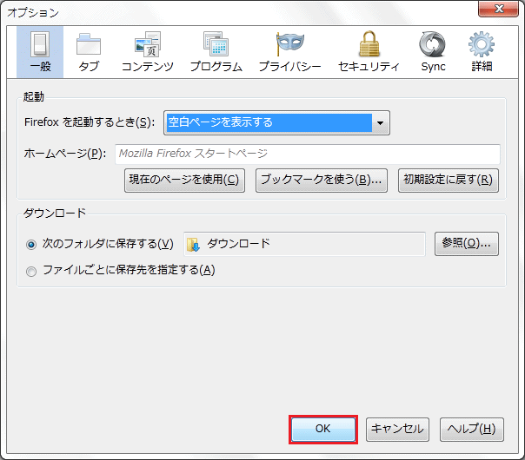Select the 一般 (General) light switch icon
The image size is (525, 460).
point(40,43)
